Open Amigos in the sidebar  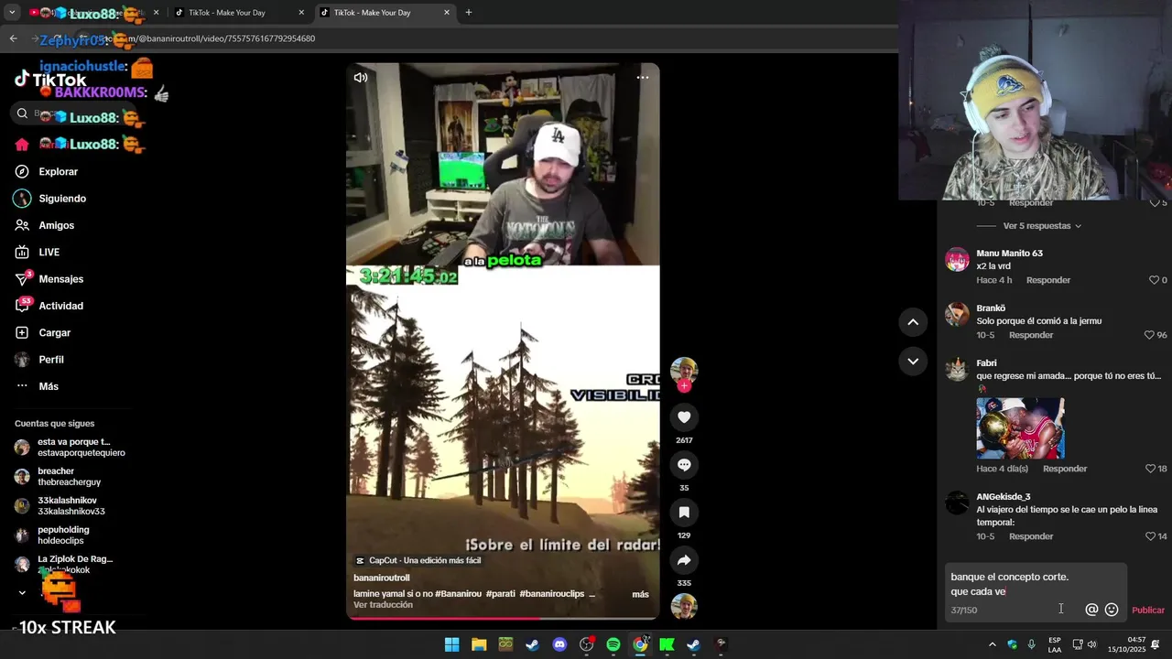tap(57, 225)
